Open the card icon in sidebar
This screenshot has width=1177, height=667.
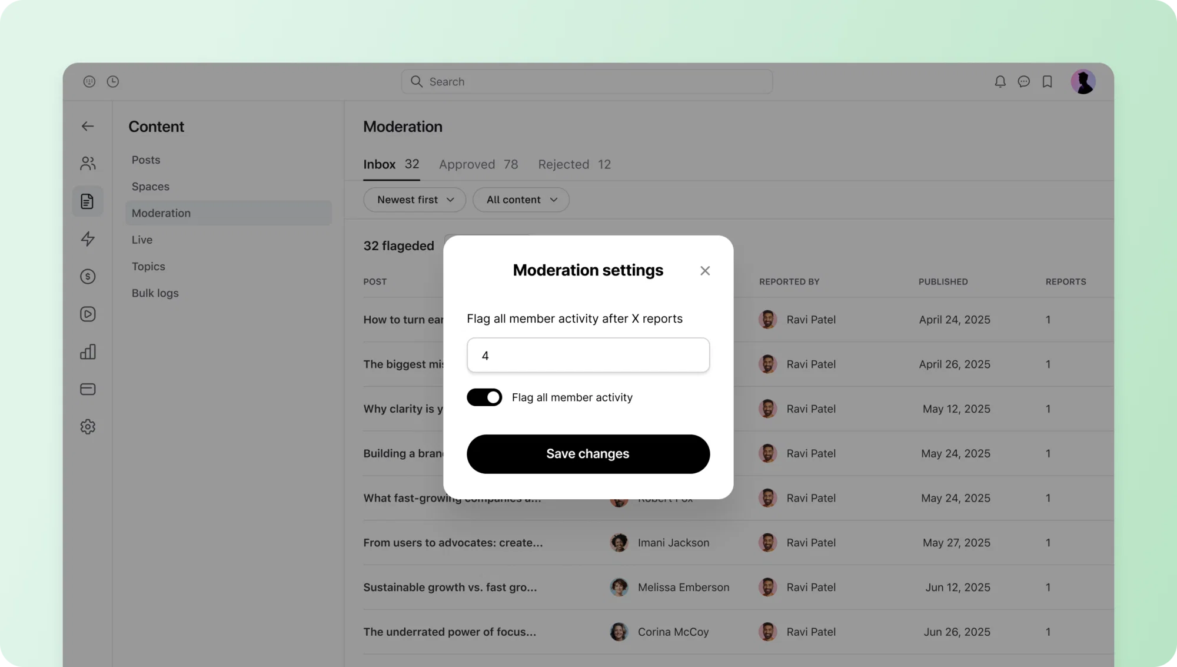coord(88,389)
